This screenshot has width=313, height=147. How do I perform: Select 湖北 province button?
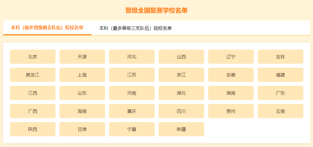pos(182,93)
